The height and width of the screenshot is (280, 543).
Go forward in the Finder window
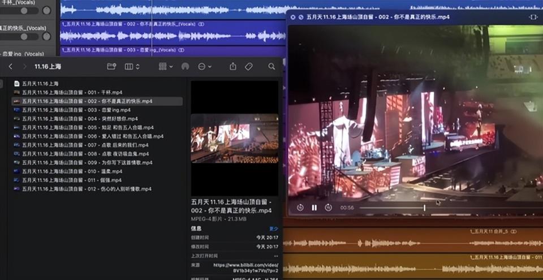point(24,67)
